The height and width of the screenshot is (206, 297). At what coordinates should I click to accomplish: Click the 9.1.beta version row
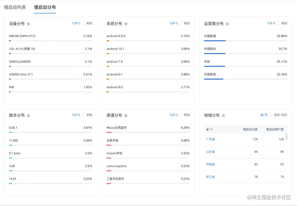pos(50,155)
